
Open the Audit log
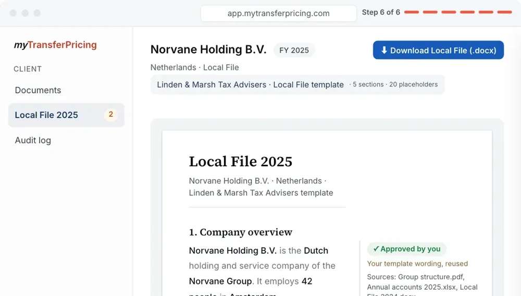click(x=33, y=140)
